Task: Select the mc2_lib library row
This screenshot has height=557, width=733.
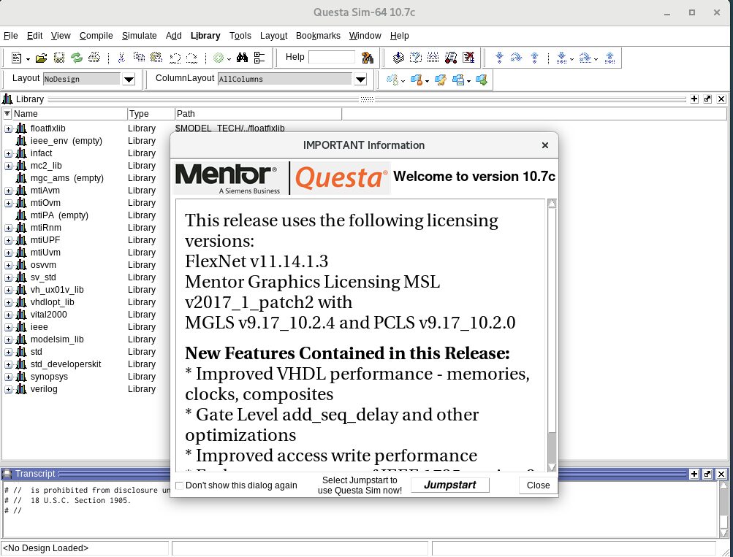Action: pos(46,166)
